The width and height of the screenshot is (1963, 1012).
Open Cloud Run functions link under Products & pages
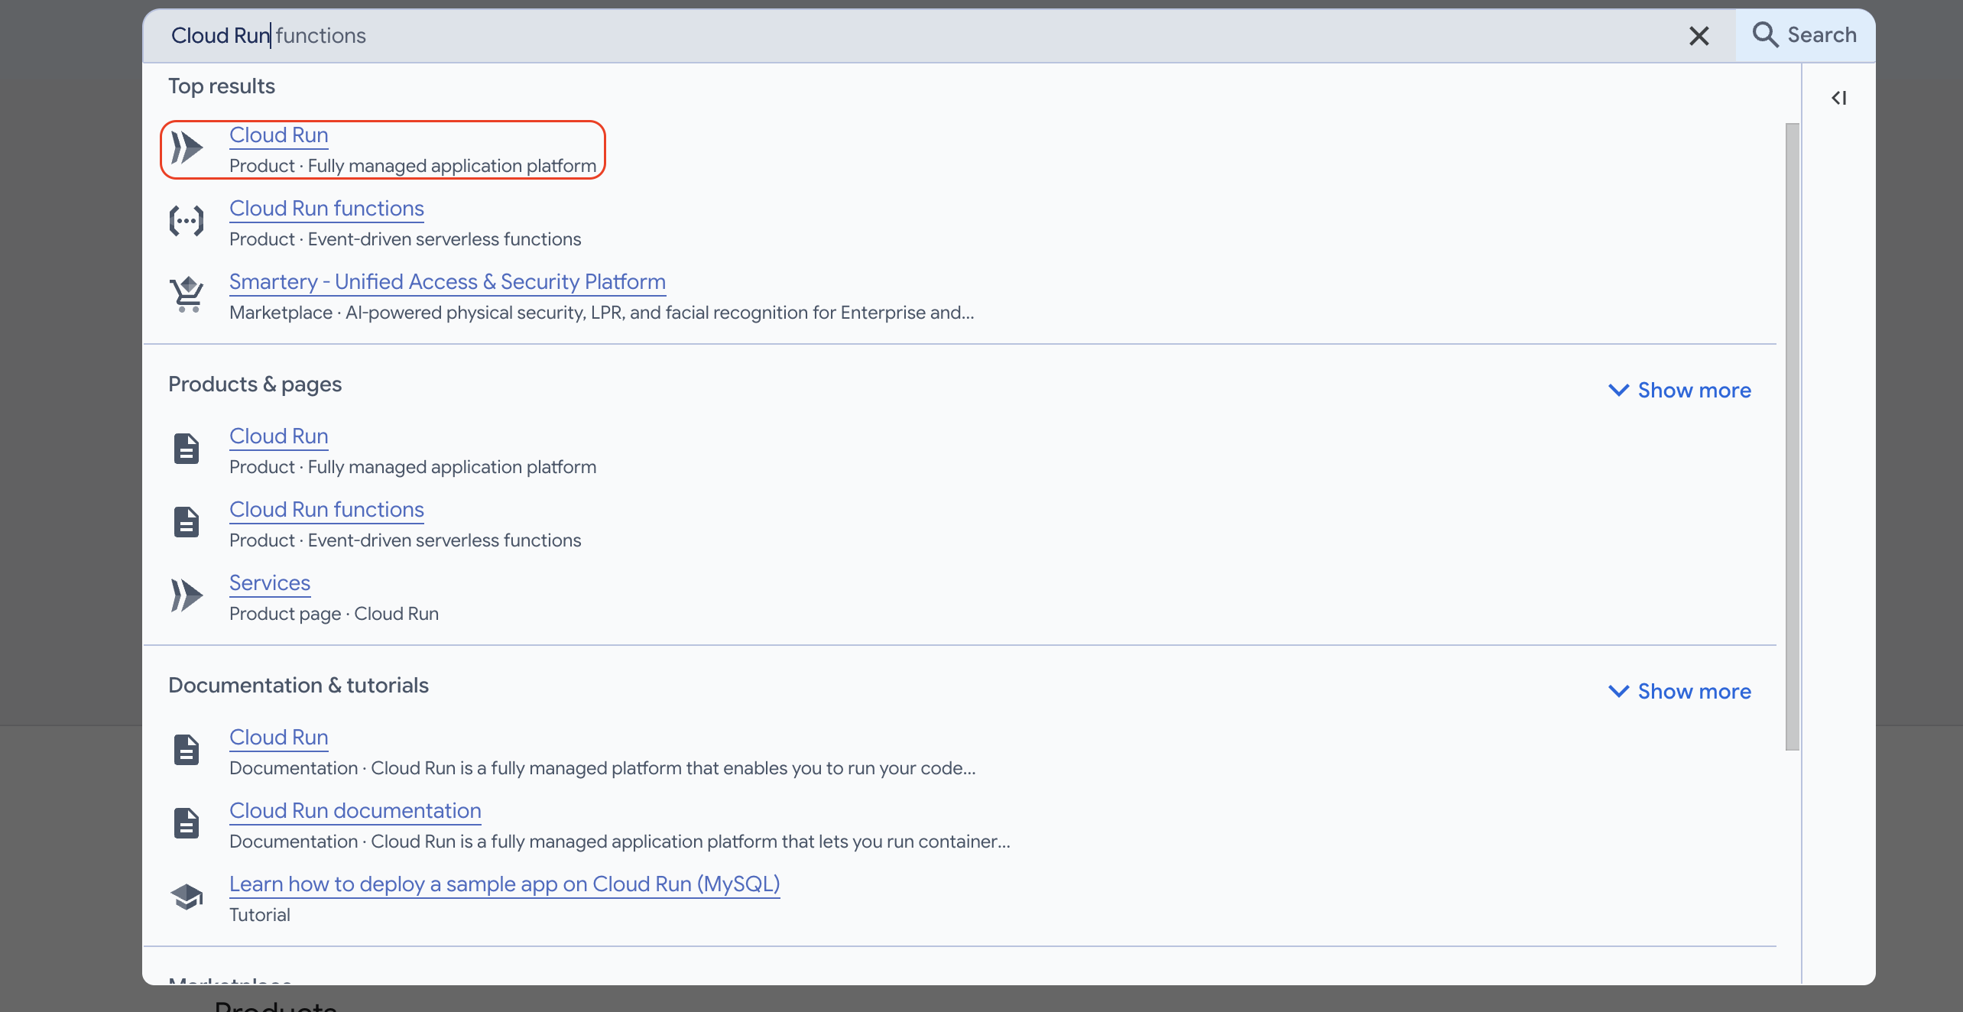[327, 510]
